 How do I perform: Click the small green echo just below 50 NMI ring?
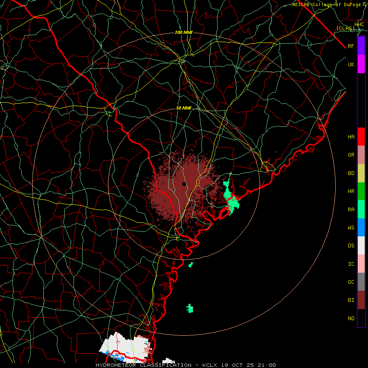pos(191,265)
